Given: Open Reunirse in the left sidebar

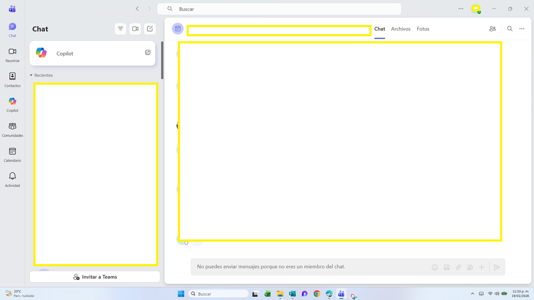Looking at the screenshot, I should pos(12,55).
